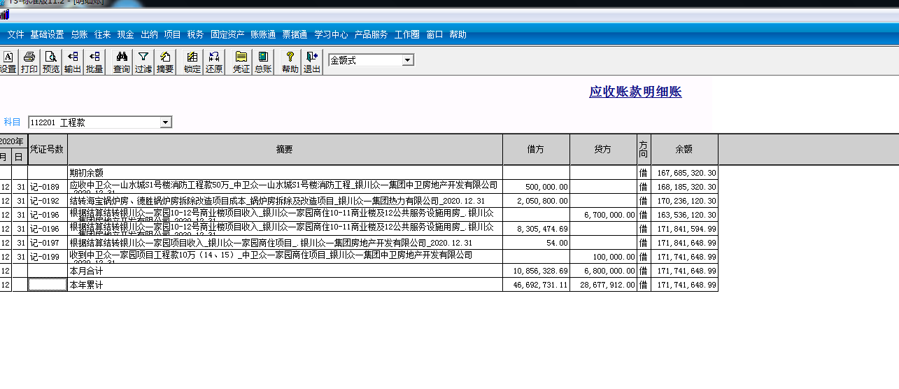Click the 输出 (Export) toolbar icon

tap(73, 62)
